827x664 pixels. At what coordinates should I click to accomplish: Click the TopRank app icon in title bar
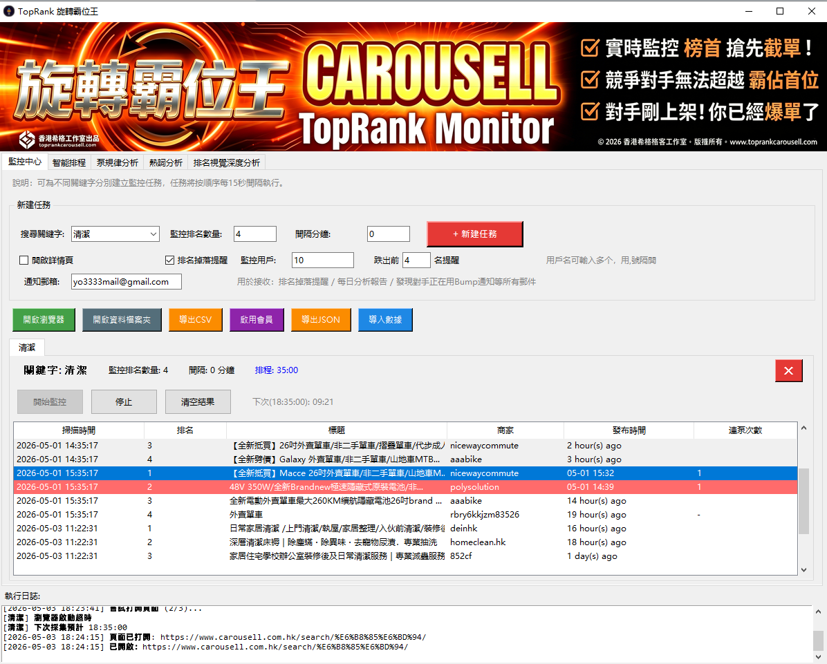coord(8,11)
